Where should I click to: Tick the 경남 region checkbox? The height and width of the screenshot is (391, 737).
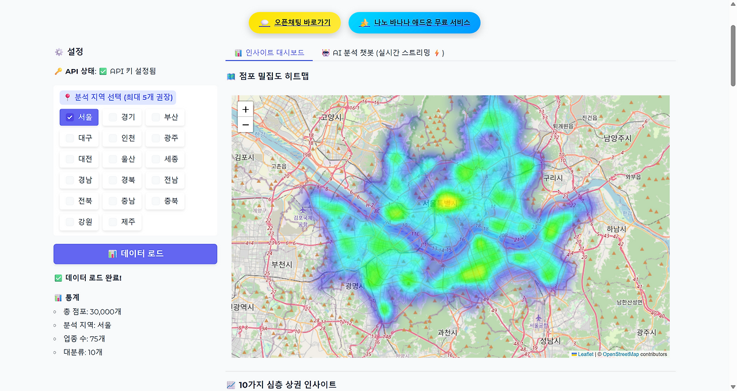pos(70,180)
